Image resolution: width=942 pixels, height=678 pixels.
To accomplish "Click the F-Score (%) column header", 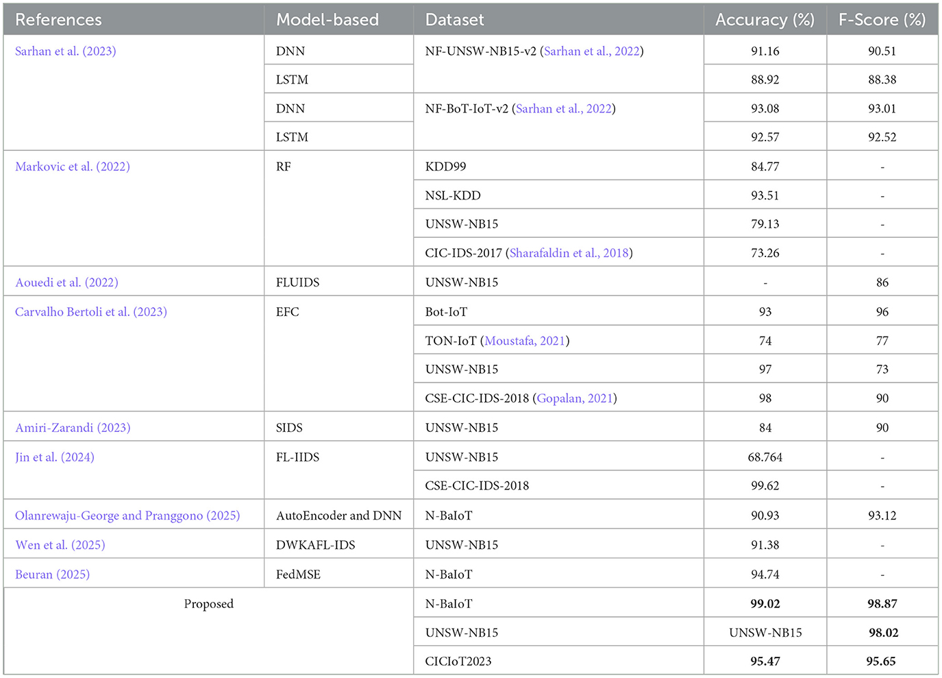I will point(882,20).
